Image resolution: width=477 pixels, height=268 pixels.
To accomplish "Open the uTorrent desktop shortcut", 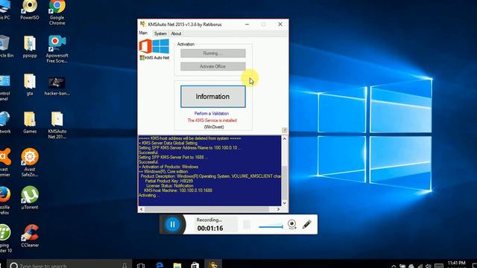I will 30,198.
